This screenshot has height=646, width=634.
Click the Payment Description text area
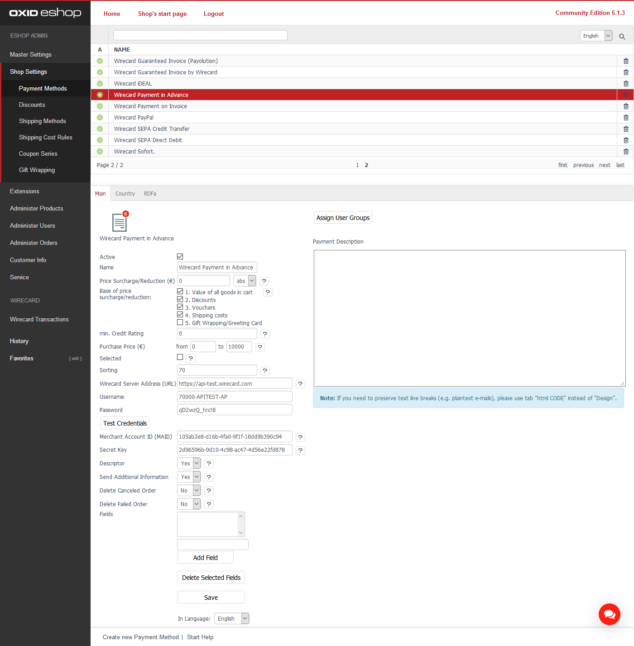470,318
